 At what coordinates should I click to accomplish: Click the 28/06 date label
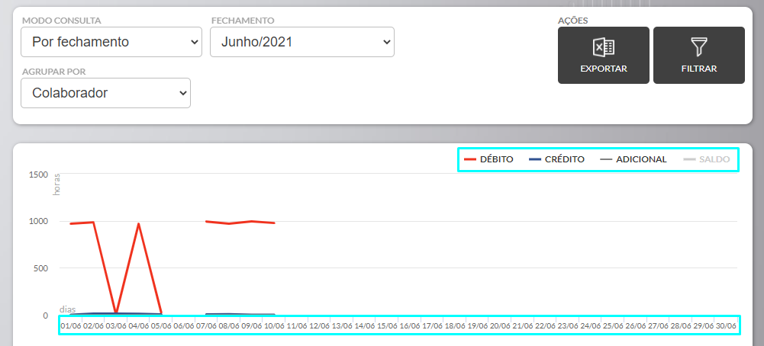(x=681, y=325)
